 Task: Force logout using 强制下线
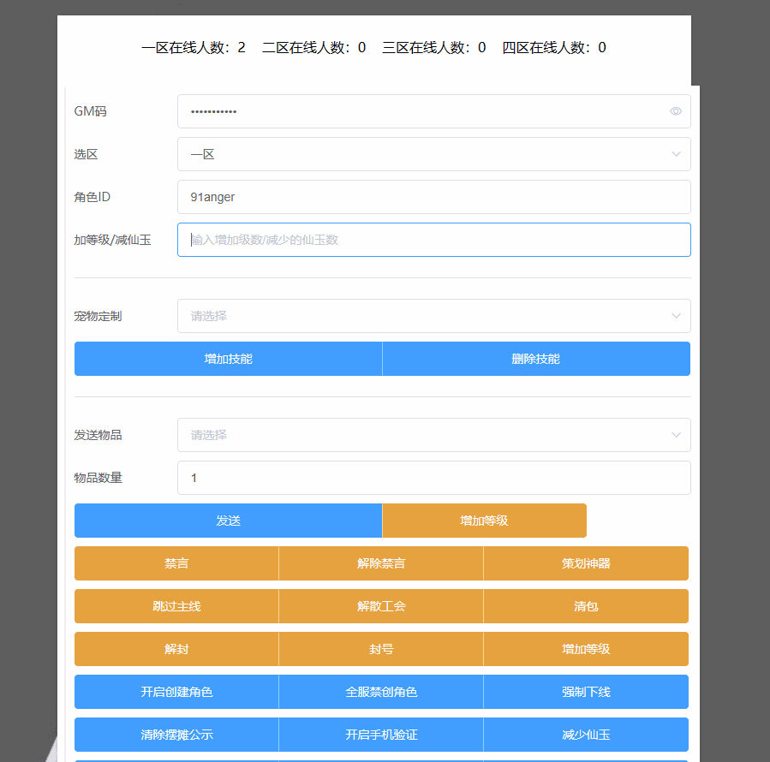coord(586,692)
